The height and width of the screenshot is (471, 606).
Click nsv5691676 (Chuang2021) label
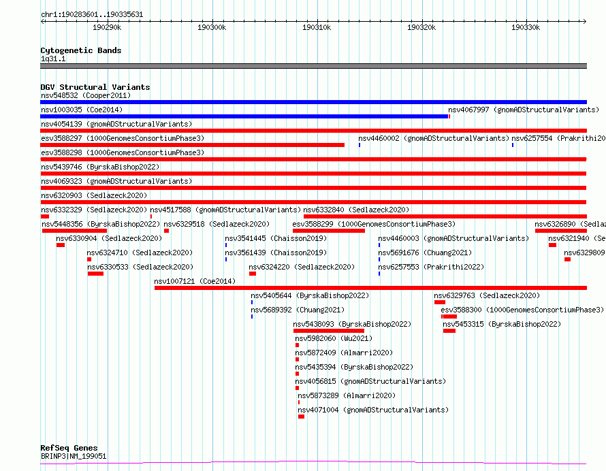[425, 253]
